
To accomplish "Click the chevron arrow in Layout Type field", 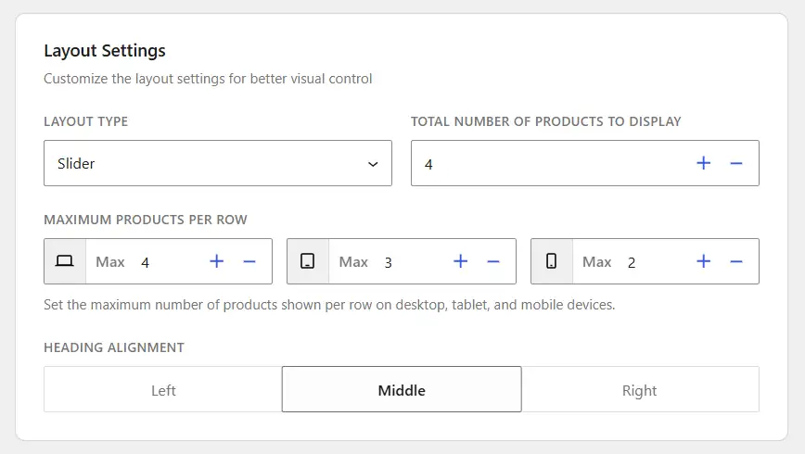I will [373, 164].
